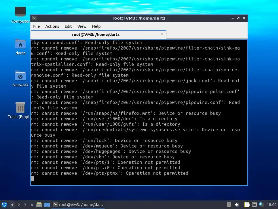Click the systemd-sysusers.service error line
Viewport: 278px width, 209px height.
[x=135, y=132]
